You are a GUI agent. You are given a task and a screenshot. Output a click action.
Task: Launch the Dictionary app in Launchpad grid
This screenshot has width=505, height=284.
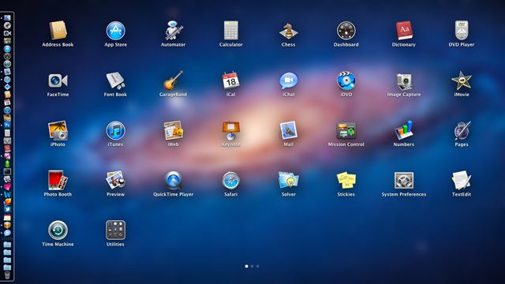404,31
